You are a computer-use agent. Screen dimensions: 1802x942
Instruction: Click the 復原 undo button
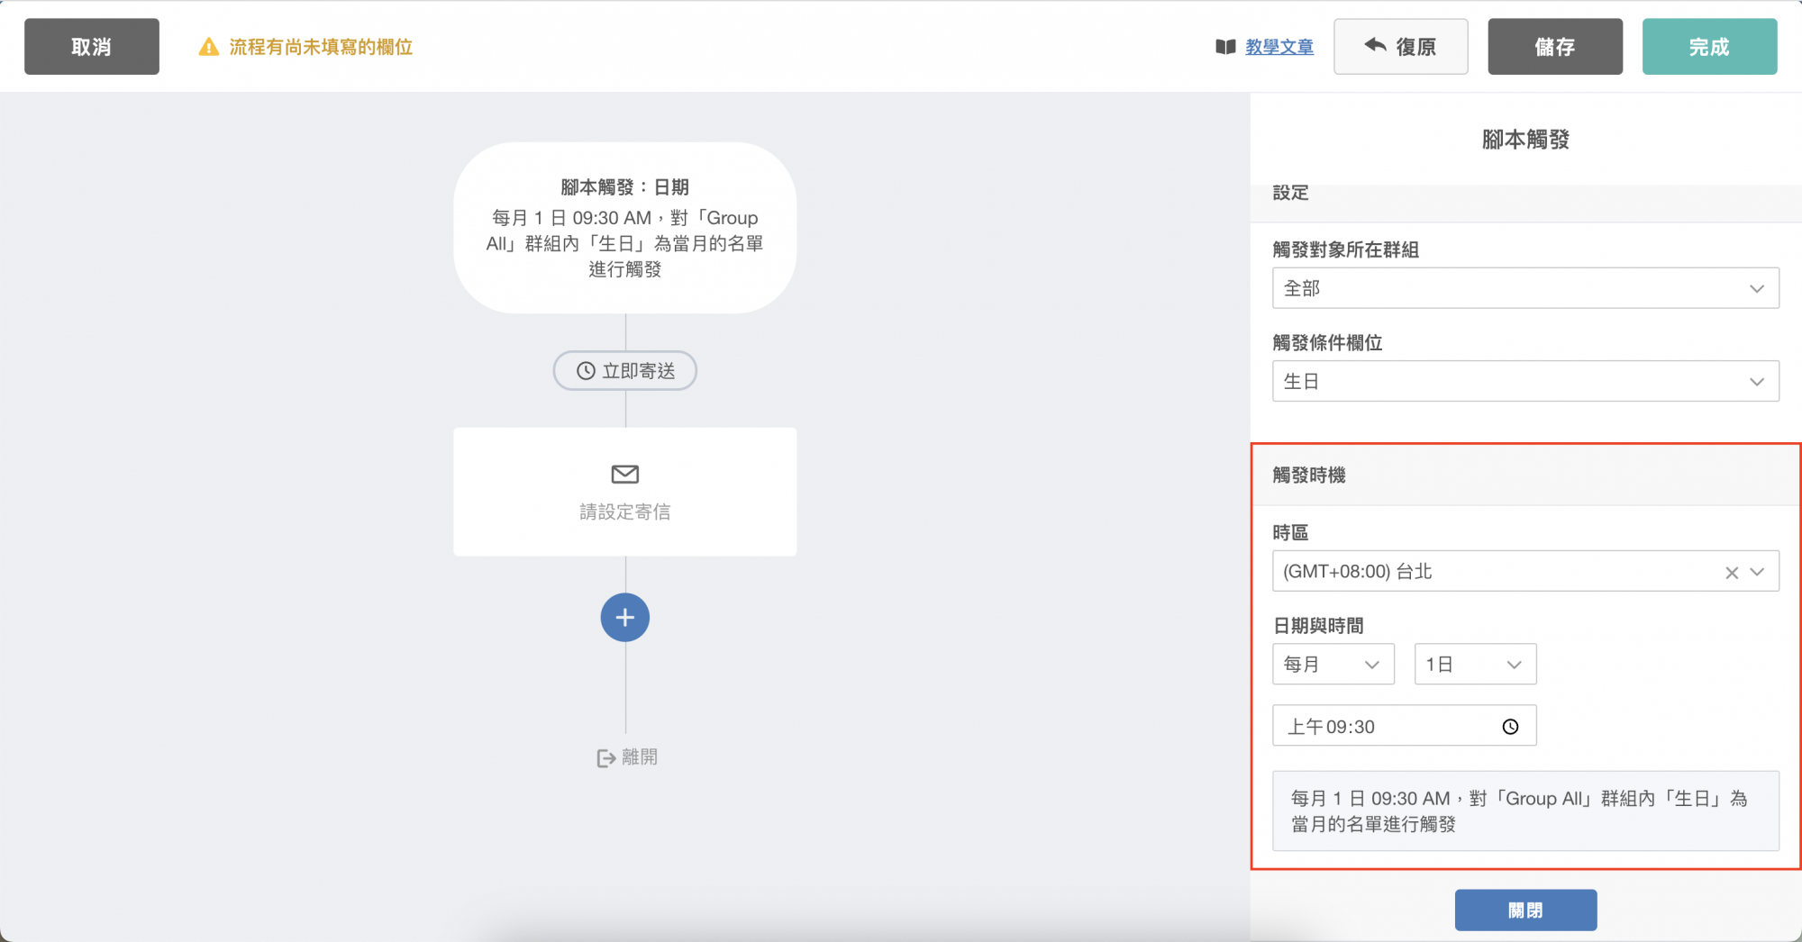pyautogui.click(x=1401, y=47)
